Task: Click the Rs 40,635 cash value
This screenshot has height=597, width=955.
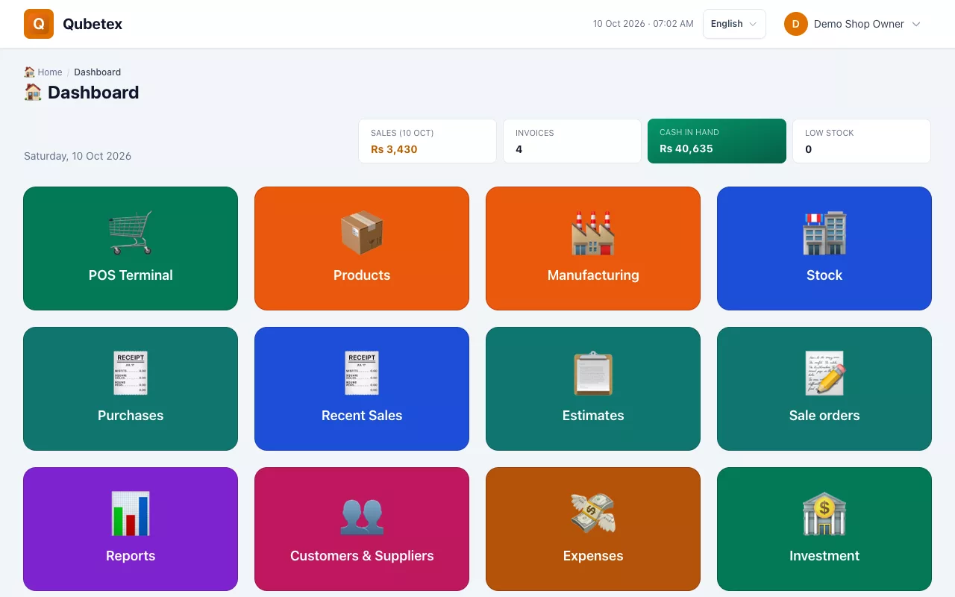Action: pos(686,149)
